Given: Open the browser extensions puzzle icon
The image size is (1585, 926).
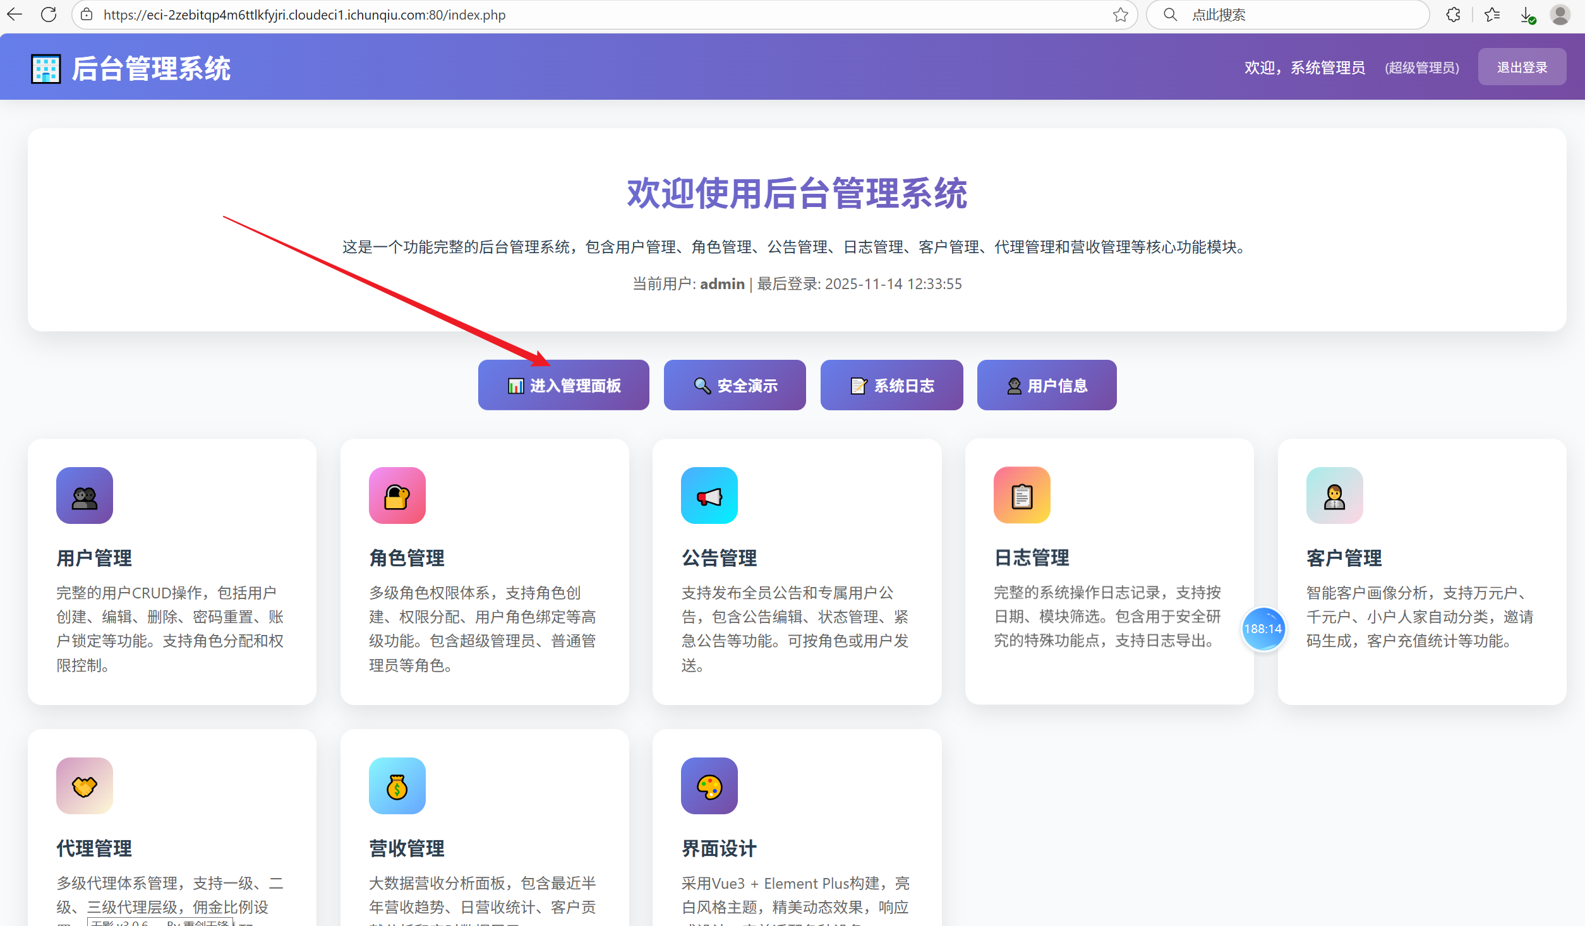Looking at the screenshot, I should coord(1452,15).
